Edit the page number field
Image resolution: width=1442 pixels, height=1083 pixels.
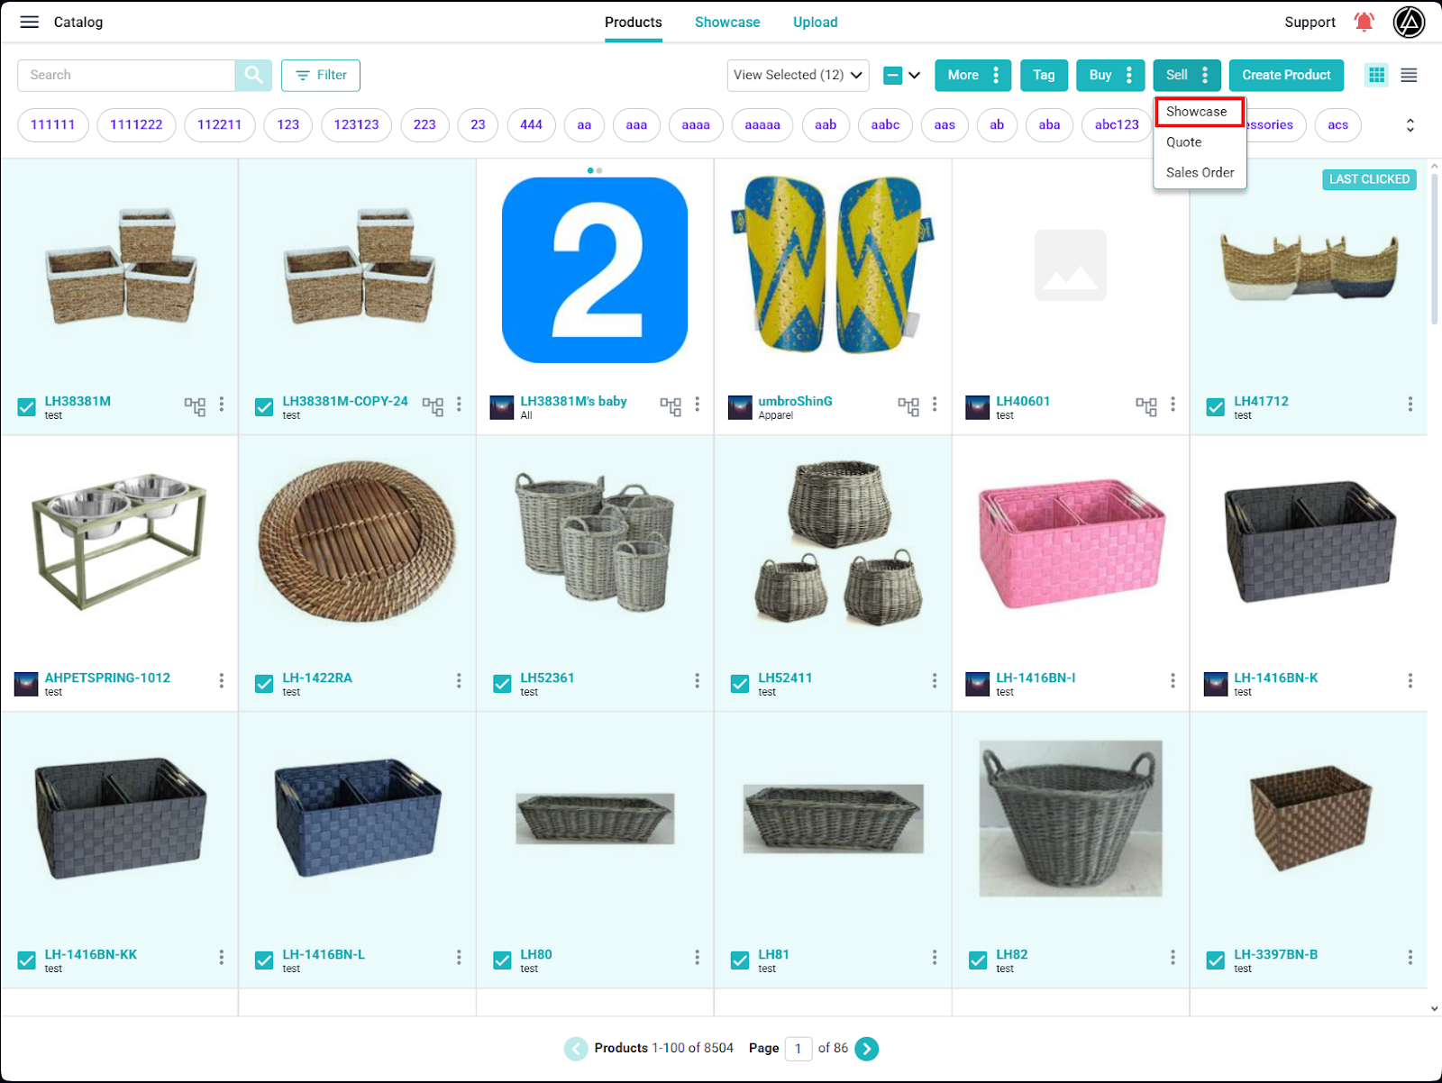[799, 1049]
